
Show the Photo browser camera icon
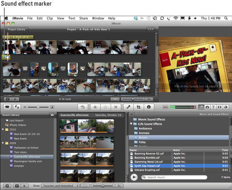[x=207, y=107]
